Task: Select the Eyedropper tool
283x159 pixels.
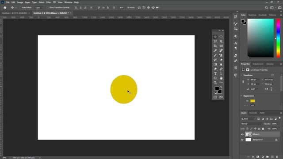Action: 215,51
